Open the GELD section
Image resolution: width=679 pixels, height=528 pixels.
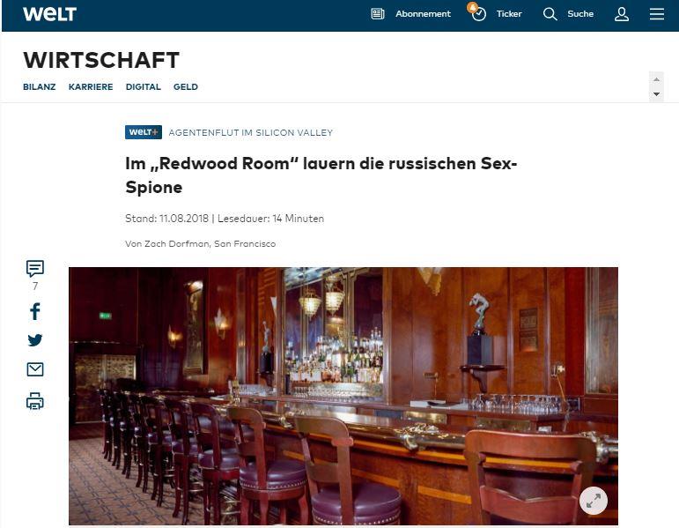tap(186, 86)
